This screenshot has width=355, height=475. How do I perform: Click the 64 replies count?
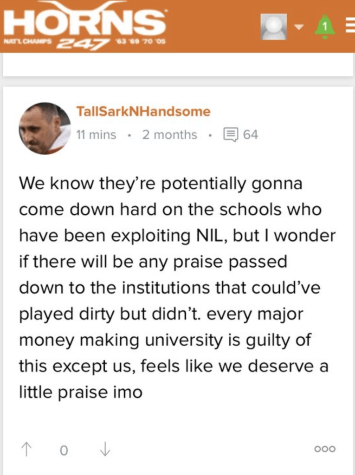(251, 135)
